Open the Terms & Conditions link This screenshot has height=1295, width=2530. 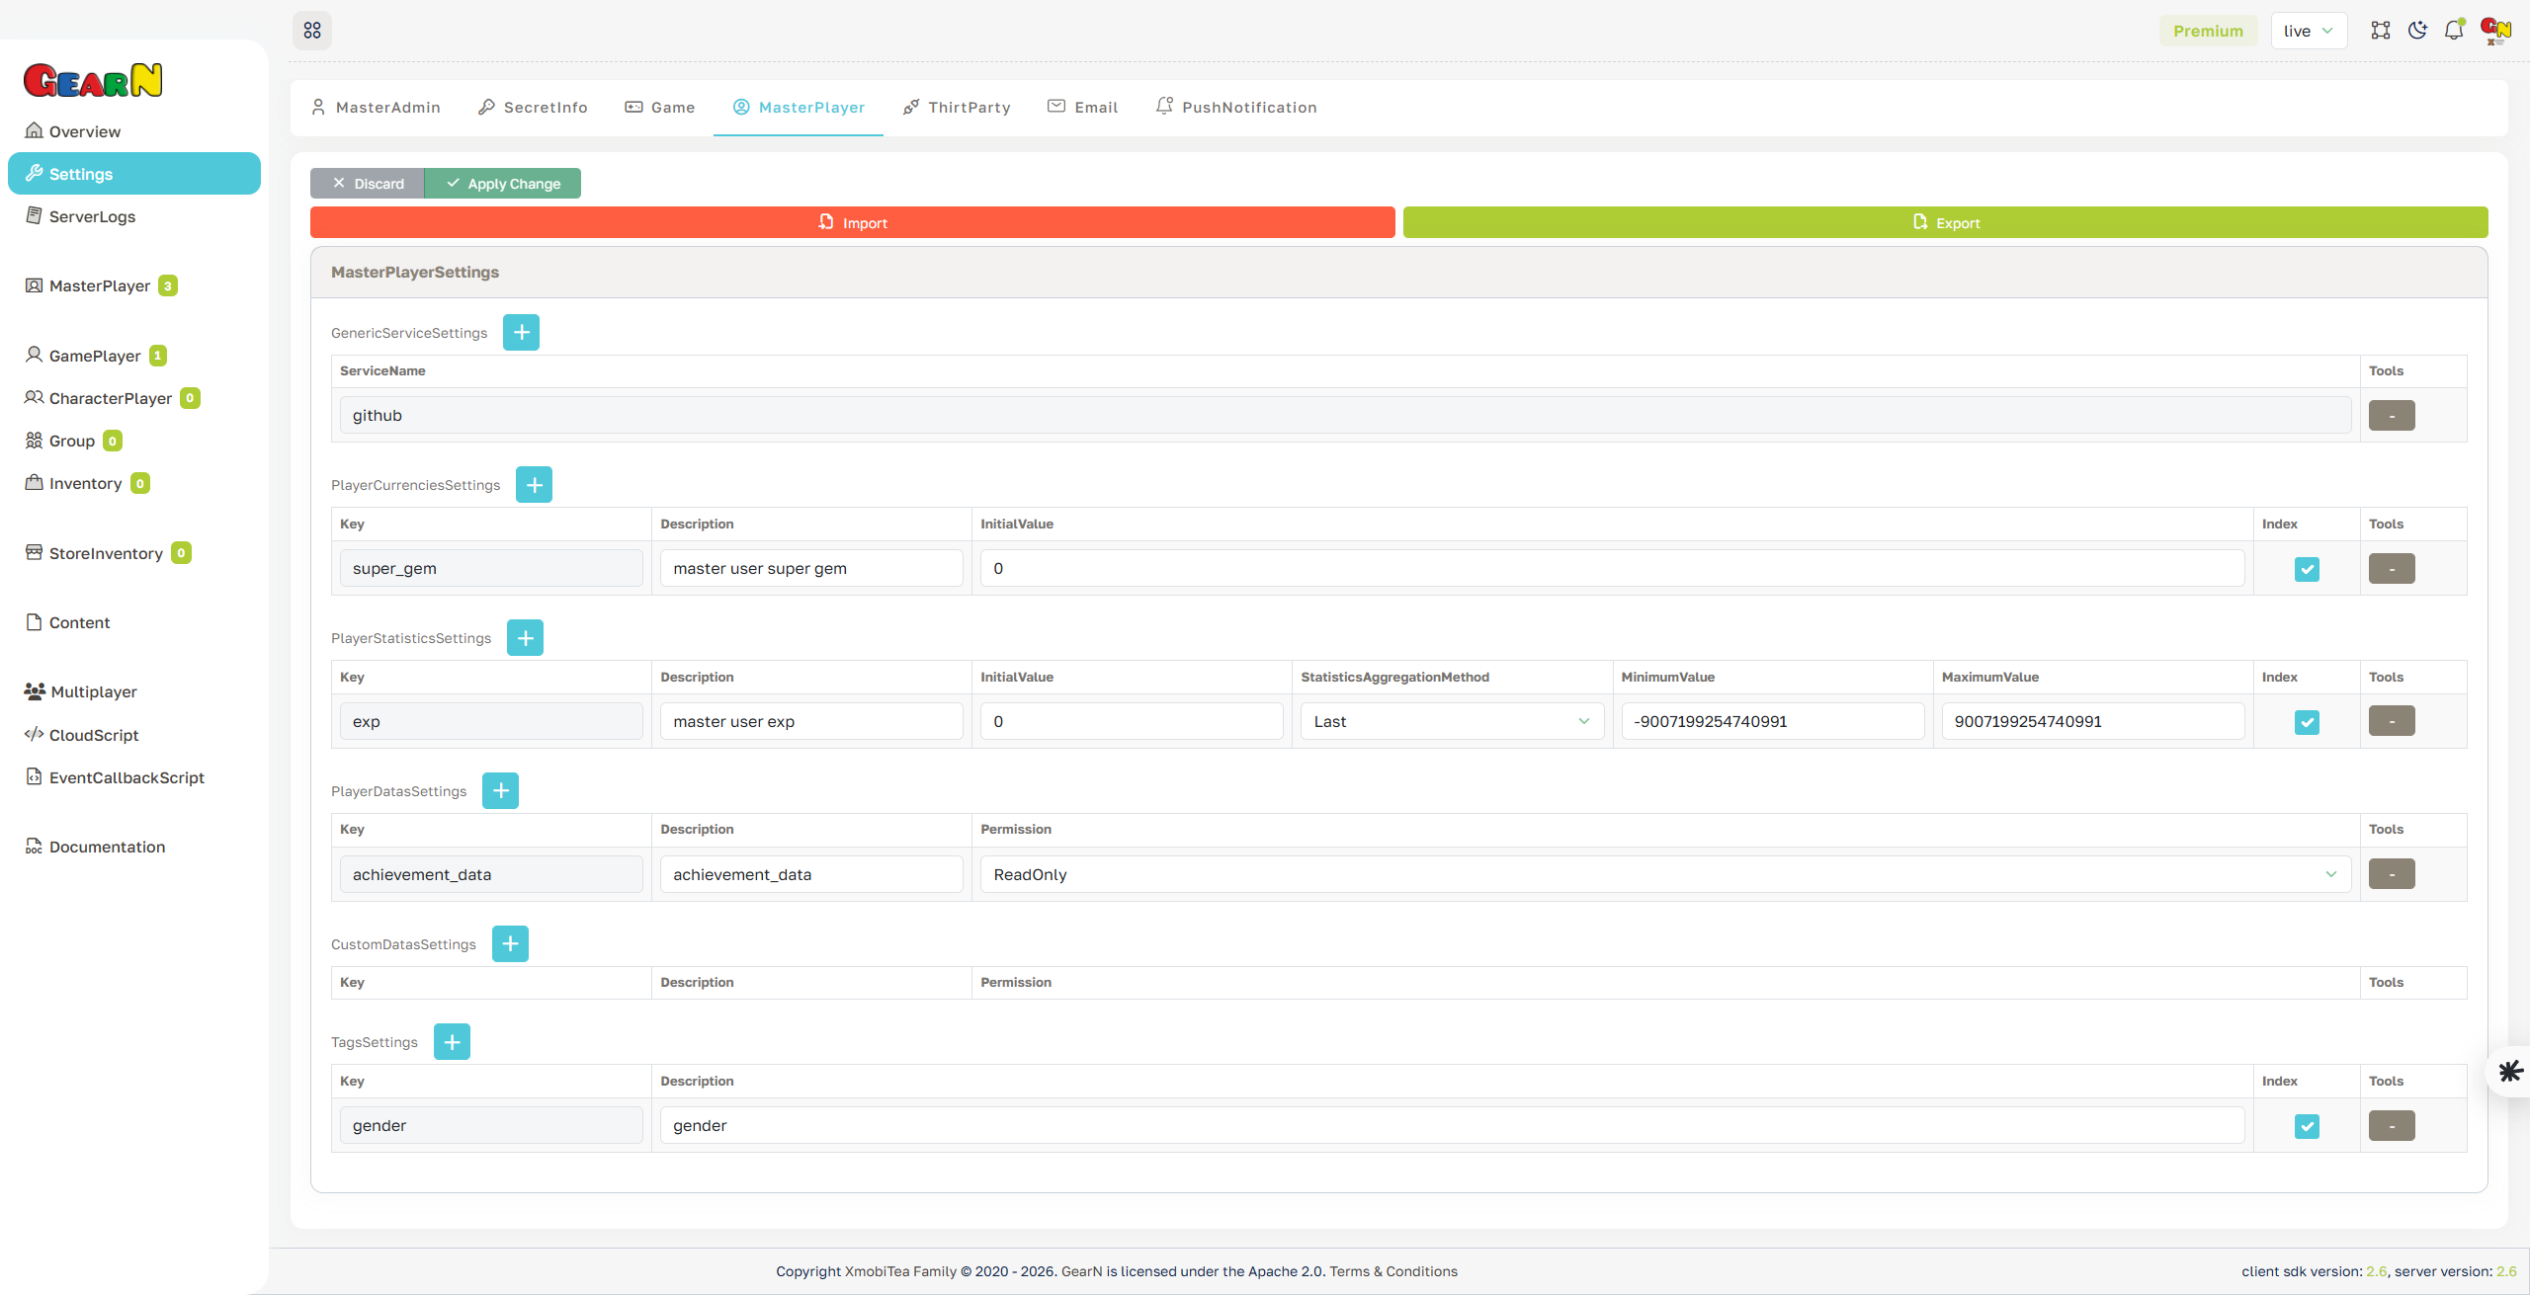click(x=1393, y=1271)
